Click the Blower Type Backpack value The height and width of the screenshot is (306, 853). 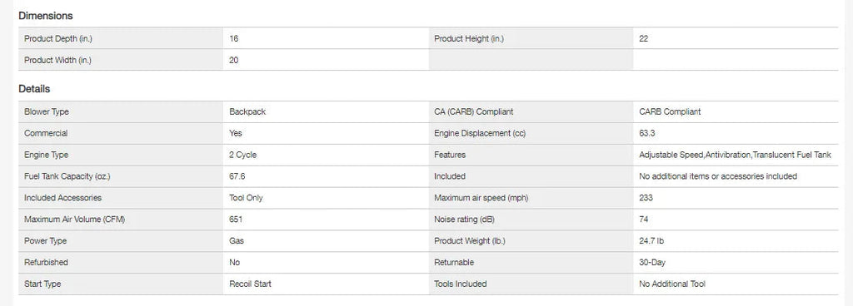click(x=247, y=111)
